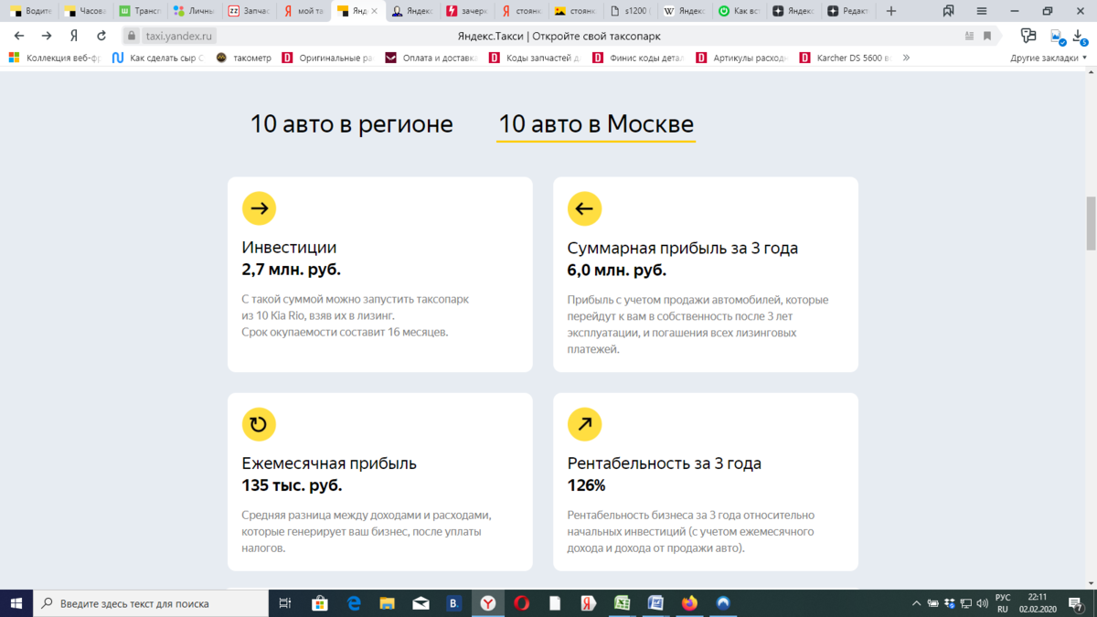Screen dimensions: 1097x617
Task: Open Opera from the taskbar
Action: tap(521, 603)
